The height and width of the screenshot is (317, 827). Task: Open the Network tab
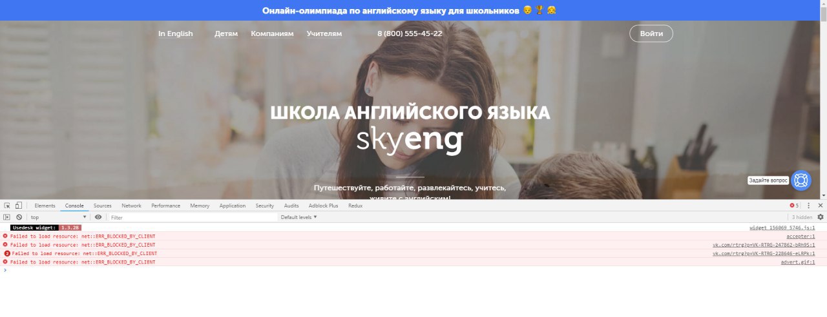tap(131, 206)
